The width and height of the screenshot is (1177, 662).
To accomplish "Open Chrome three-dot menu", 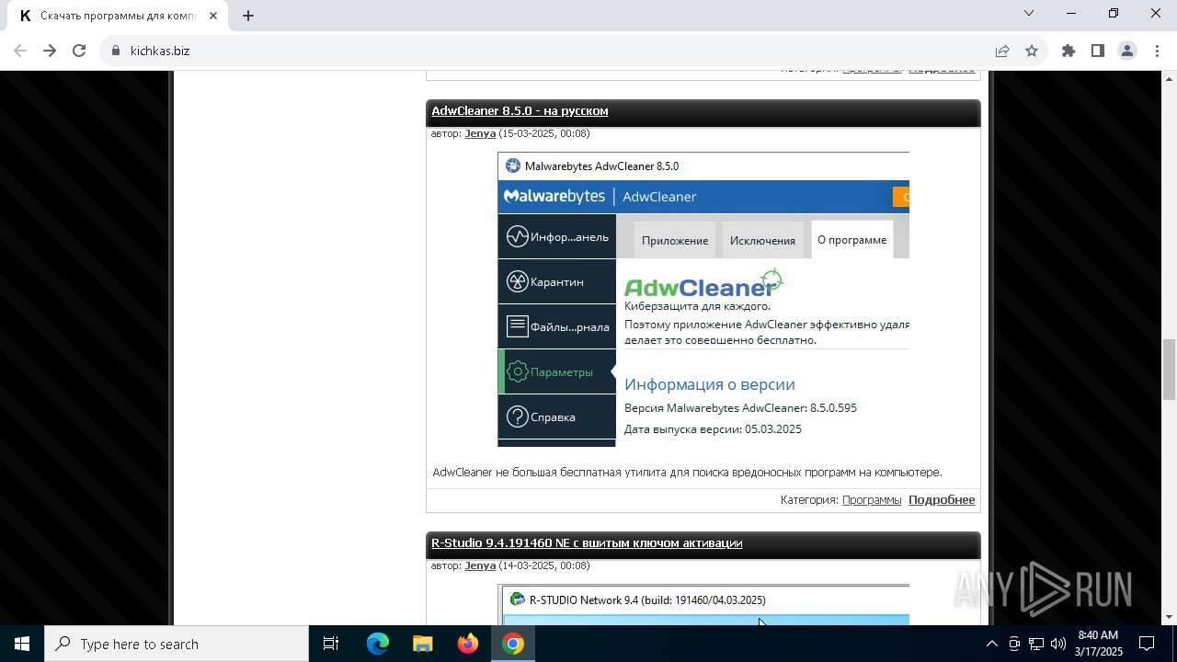I will pyautogui.click(x=1156, y=51).
